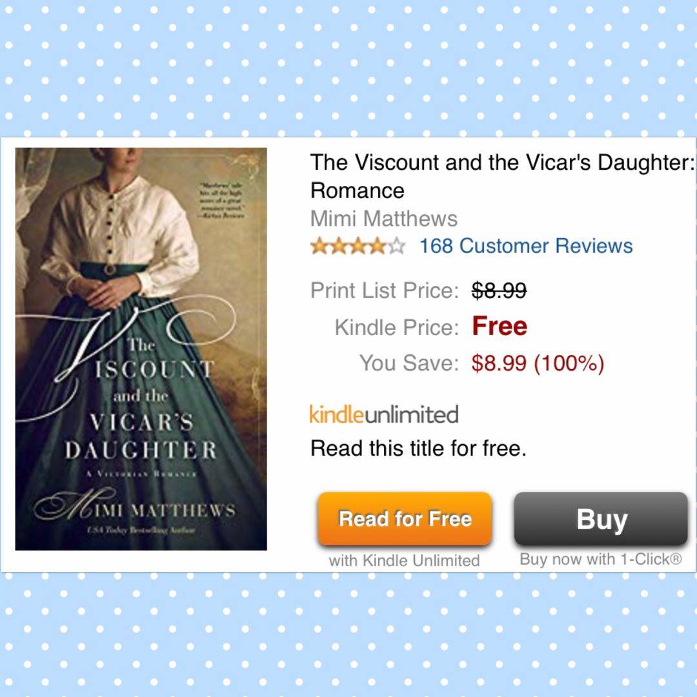Click the Buy button
The height and width of the screenshot is (697, 697).
(601, 518)
